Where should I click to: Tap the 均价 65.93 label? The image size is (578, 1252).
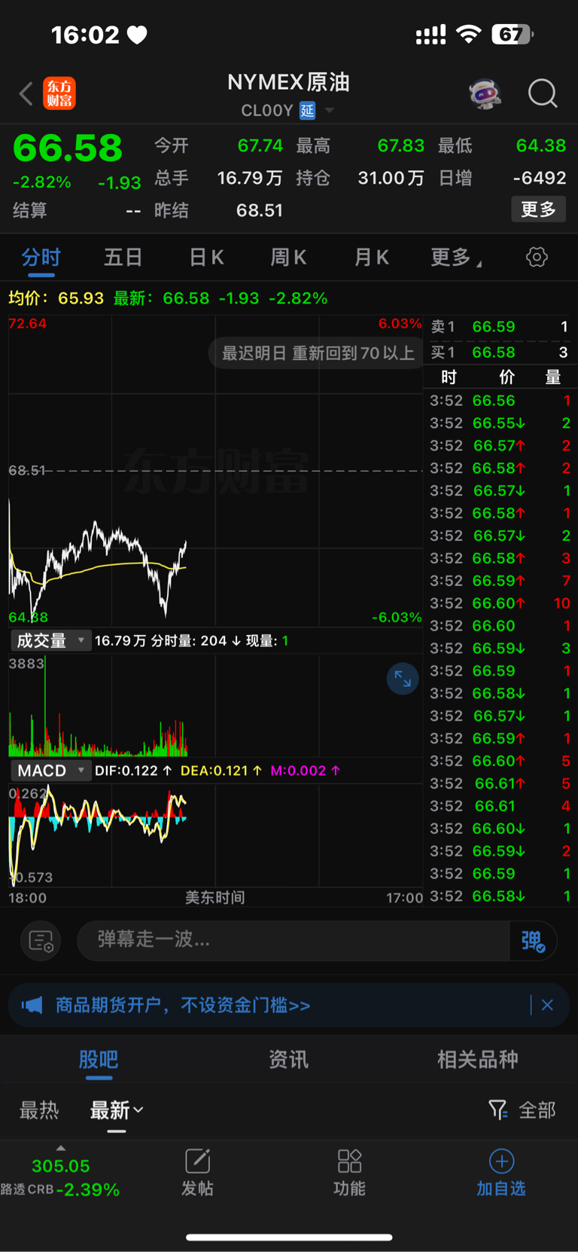coord(56,298)
